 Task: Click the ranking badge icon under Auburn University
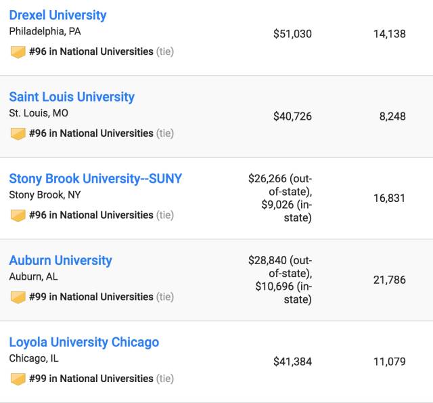[x=18, y=297]
